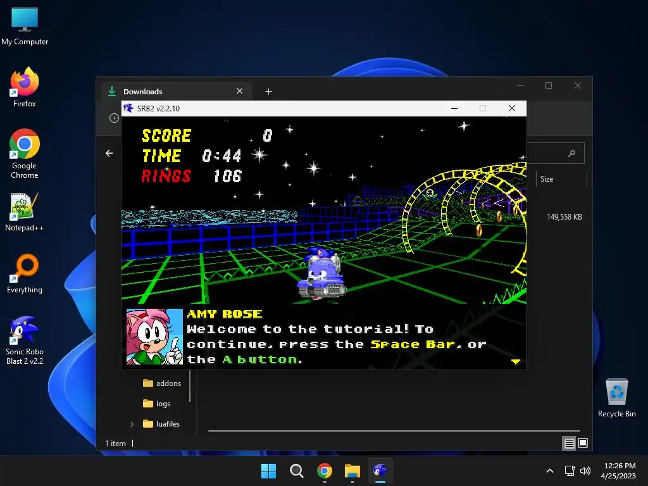648x486 pixels.
Task: Open Google Chrome desktop shortcut
Action: [x=25, y=154]
